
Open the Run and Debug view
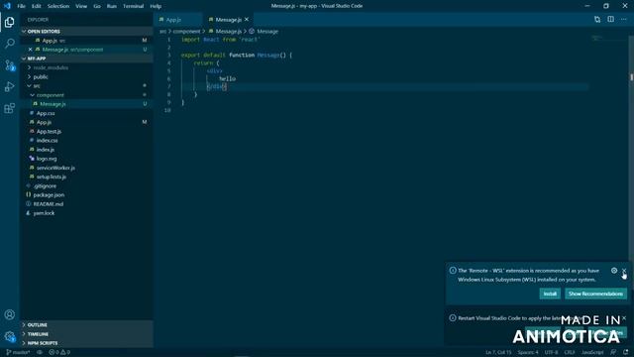coord(9,86)
